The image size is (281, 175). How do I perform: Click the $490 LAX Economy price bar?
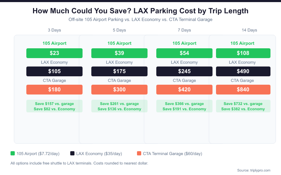pos(243,71)
